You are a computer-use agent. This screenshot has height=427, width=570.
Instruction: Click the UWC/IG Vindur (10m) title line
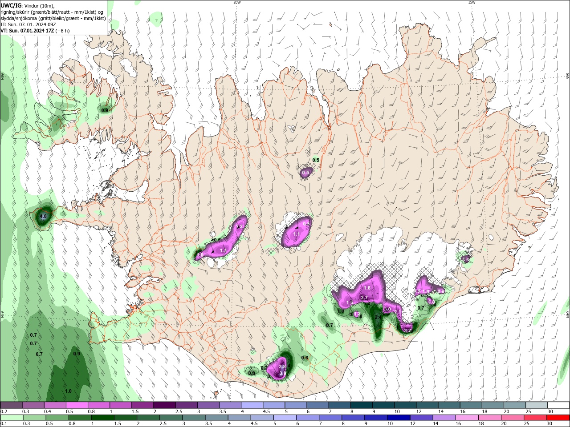[x=28, y=5]
